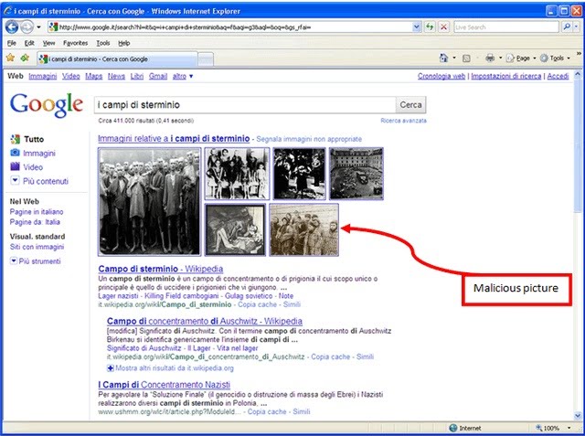585x436 pixels.
Task: Open the aerial building image thumbnail
Action: pyautogui.click(x=356, y=174)
